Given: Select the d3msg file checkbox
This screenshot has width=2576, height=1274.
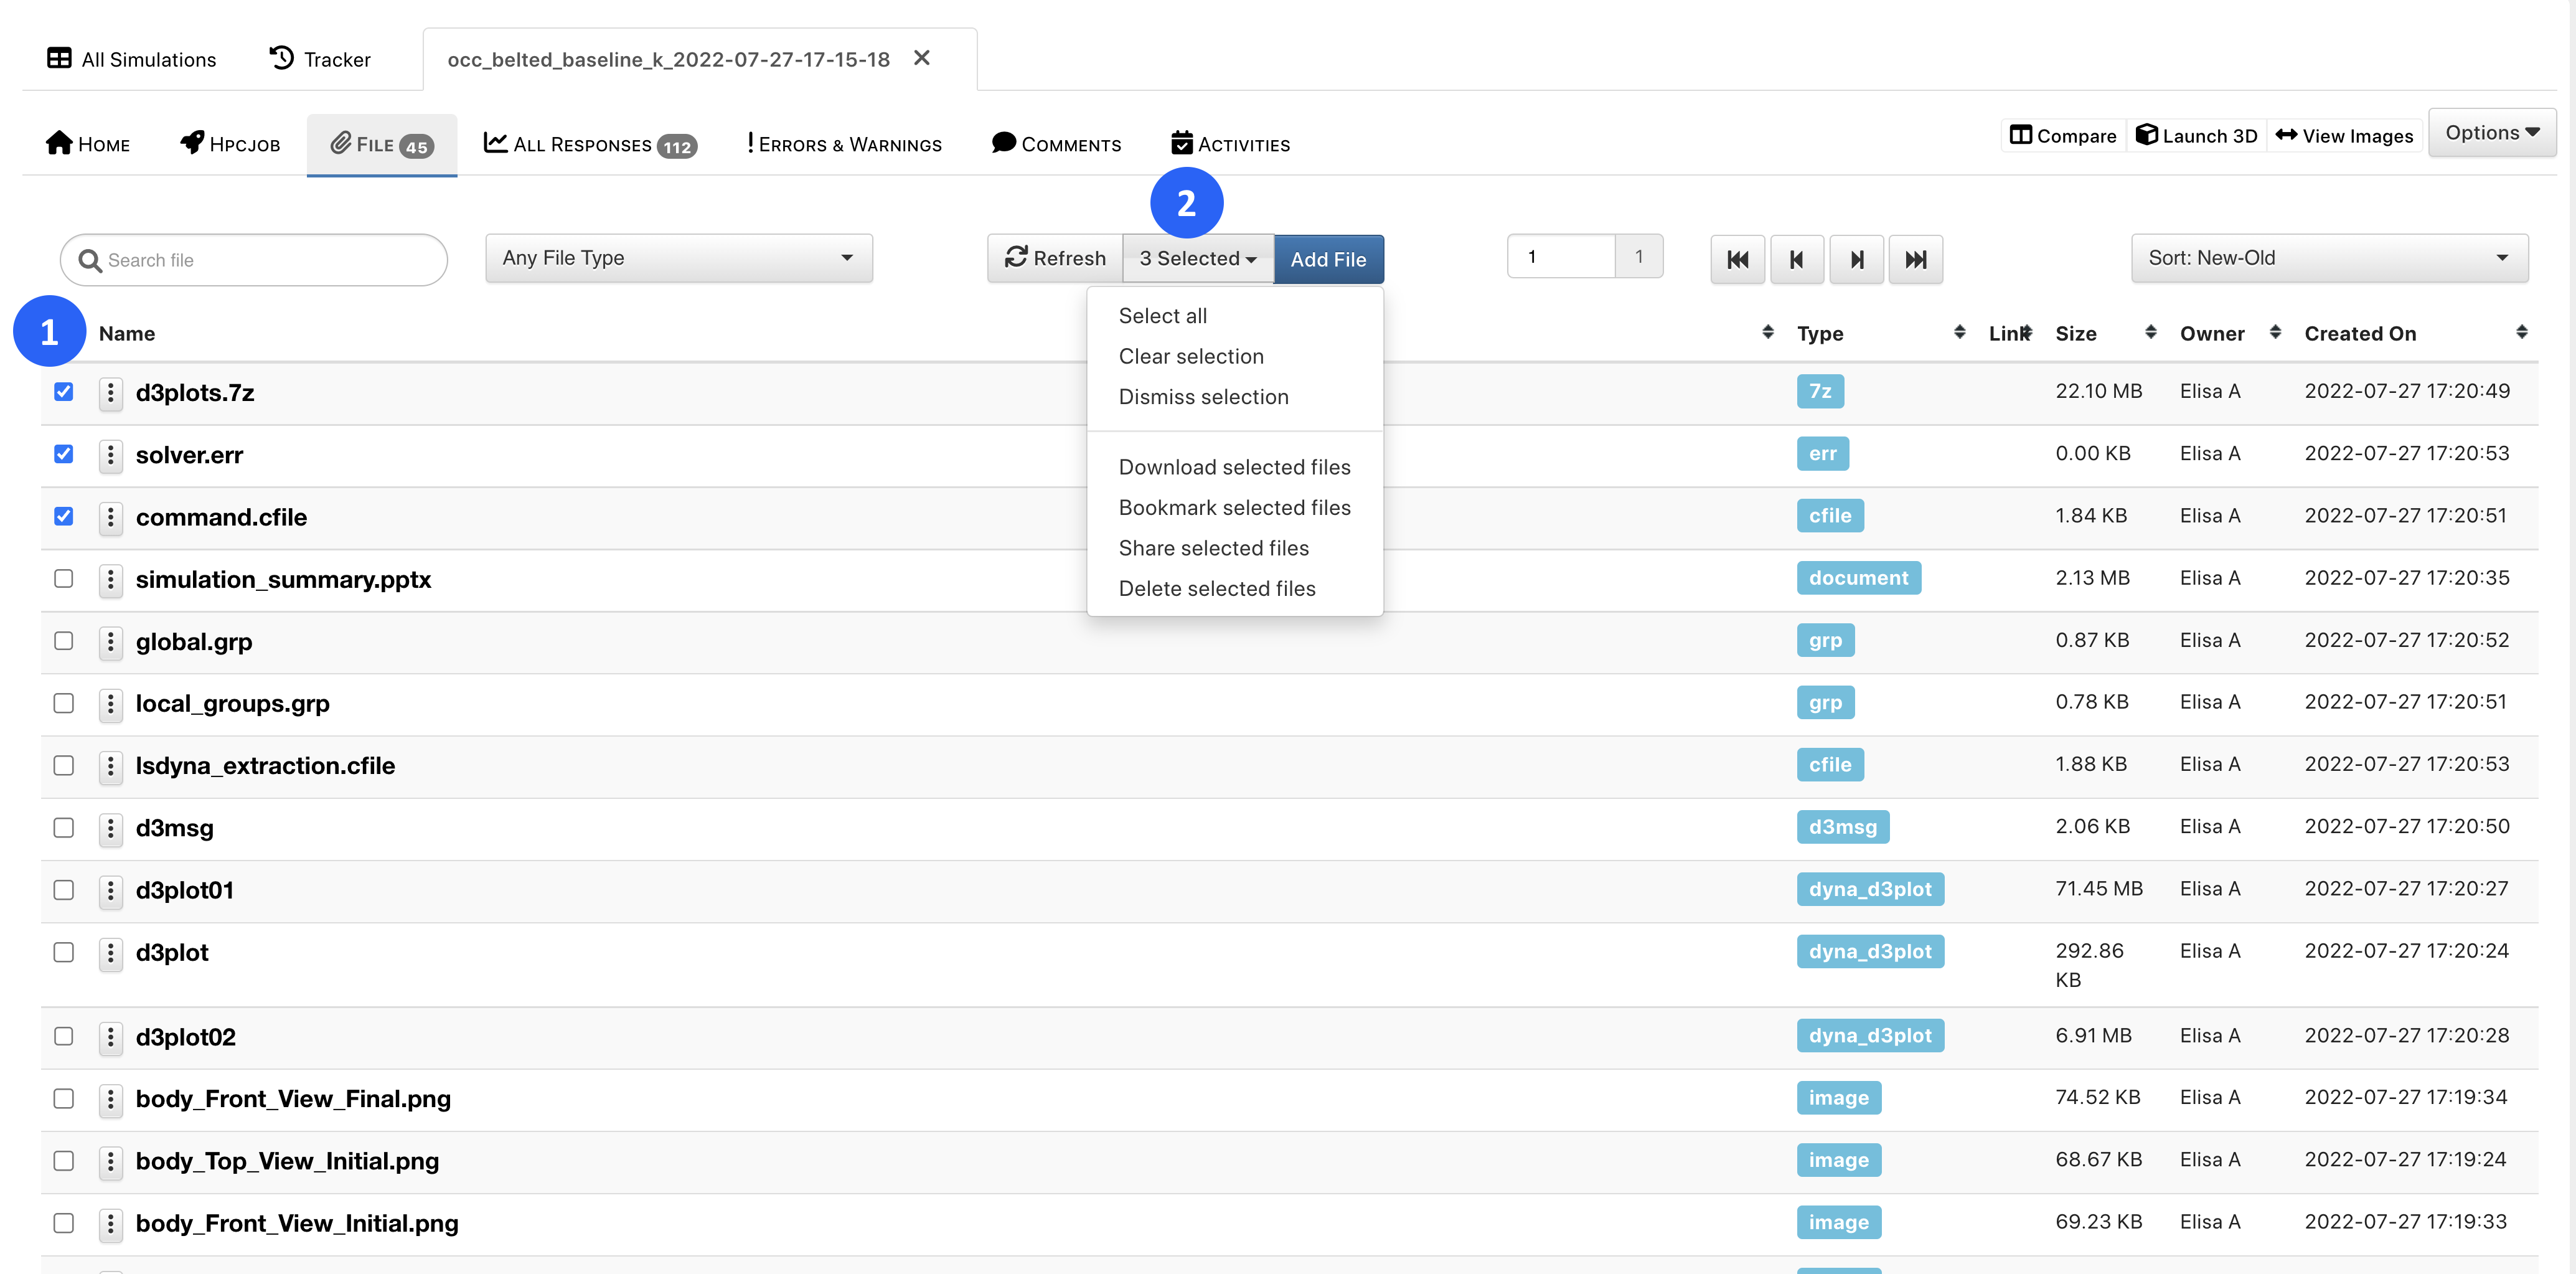Looking at the screenshot, I should click(x=64, y=828).
